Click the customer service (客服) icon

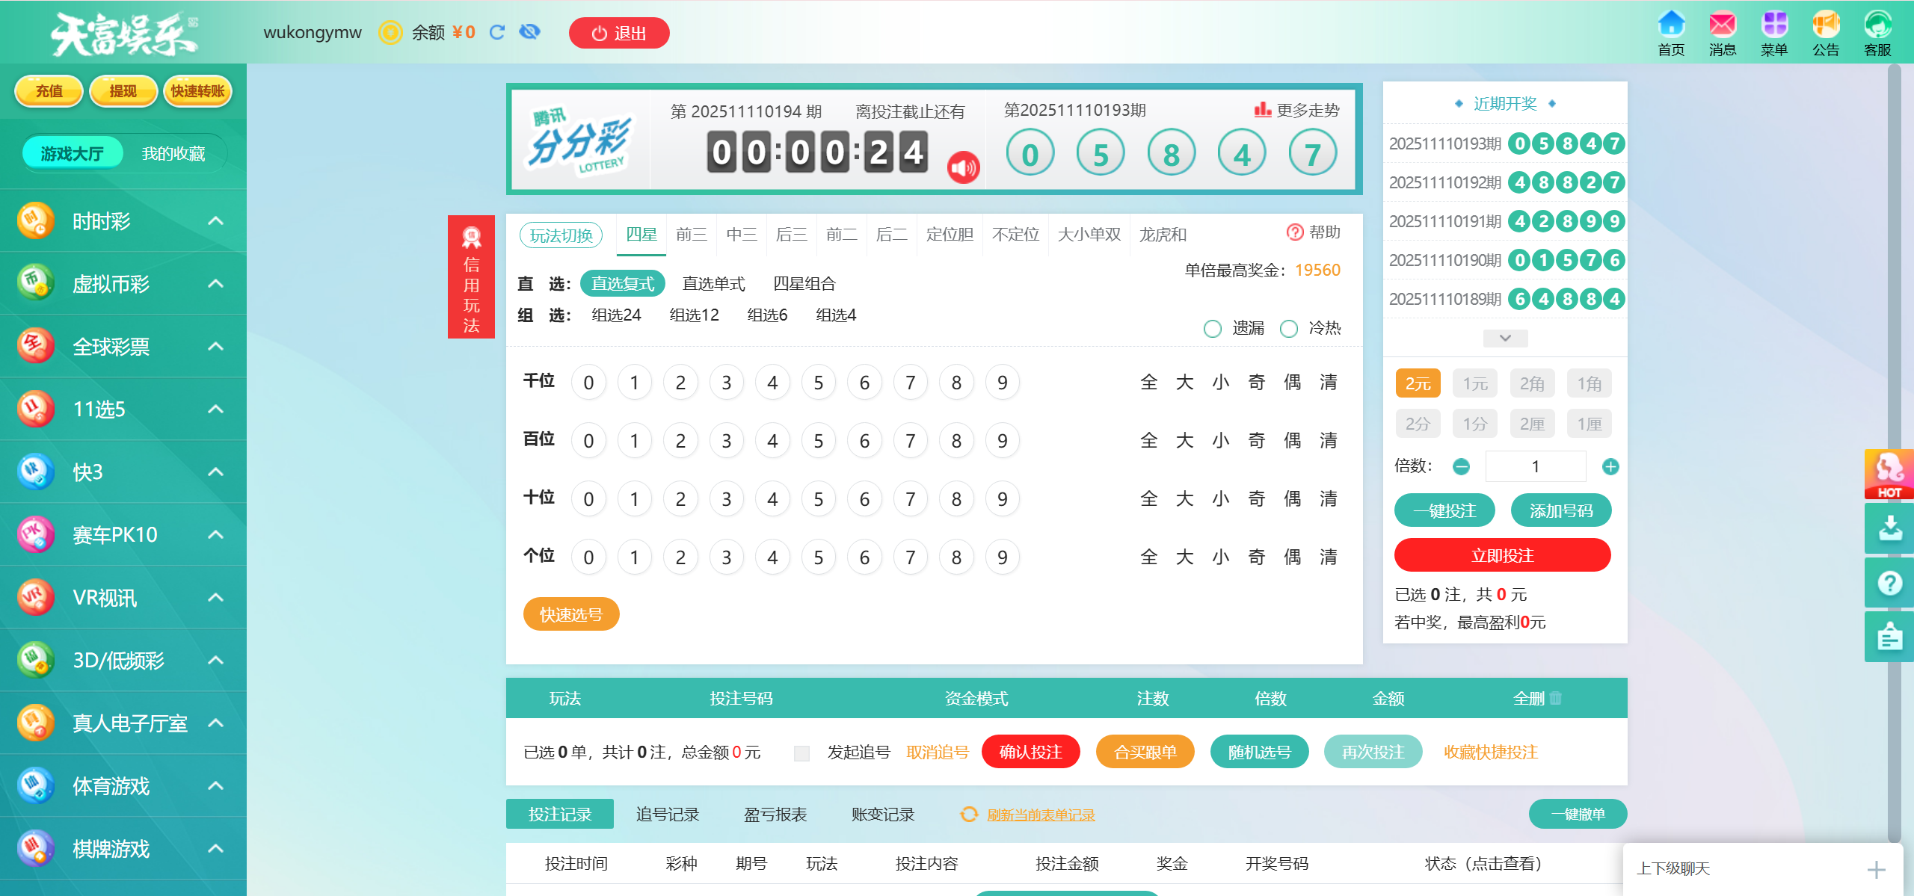(x=1877, y=25)
